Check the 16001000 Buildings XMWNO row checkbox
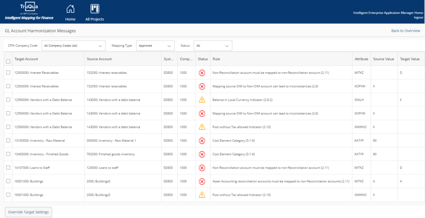The width and height of the screenshot is (425, 218). point(8,194)
